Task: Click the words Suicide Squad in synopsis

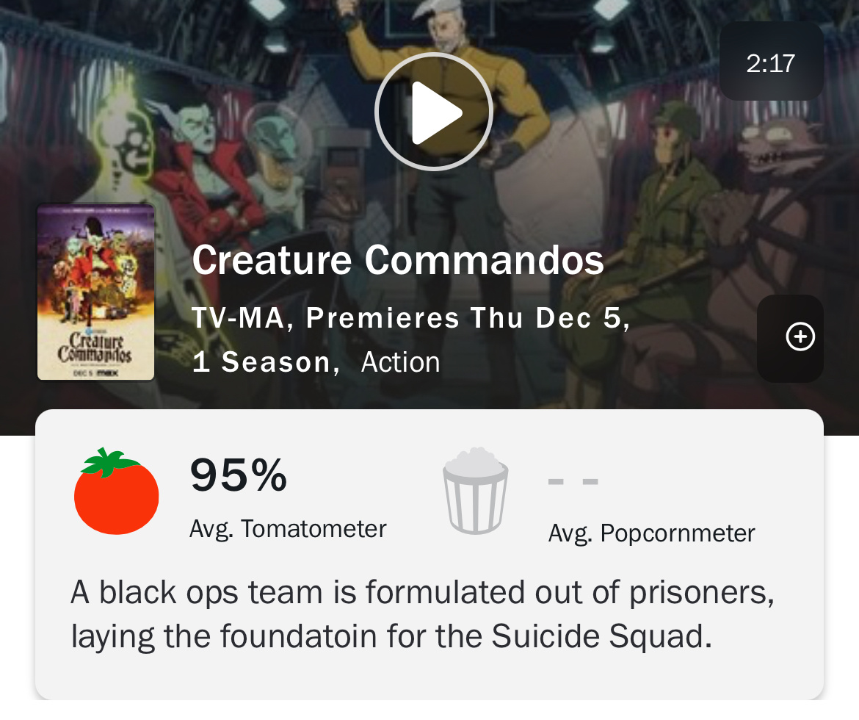Action: point(601,637)
